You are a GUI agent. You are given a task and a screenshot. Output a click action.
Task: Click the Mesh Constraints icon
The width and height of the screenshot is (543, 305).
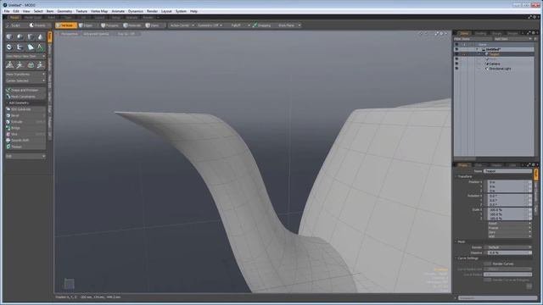pyautogui.click(x=8, y=97)
